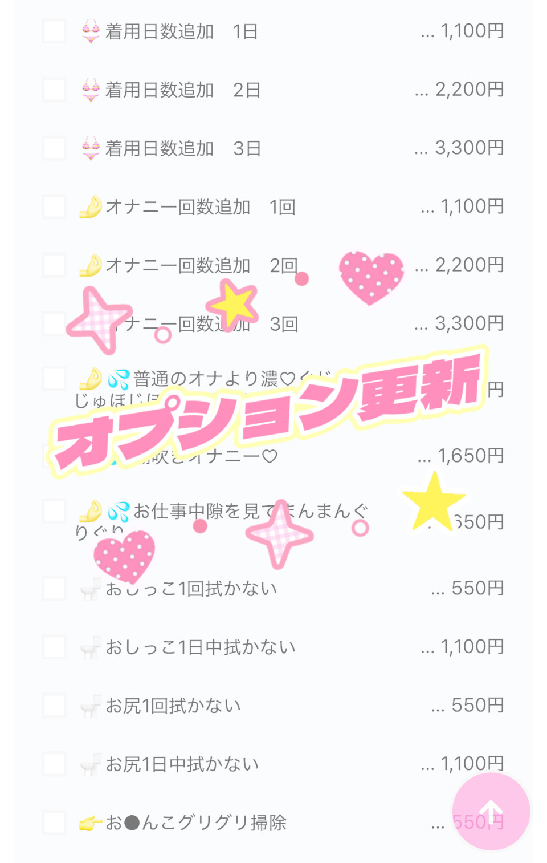Click pointing hand emoji in last row
This screenshot has height=863, width=547.
click(91, 823)
